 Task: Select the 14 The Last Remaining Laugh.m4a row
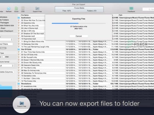(x=86, y=47)
